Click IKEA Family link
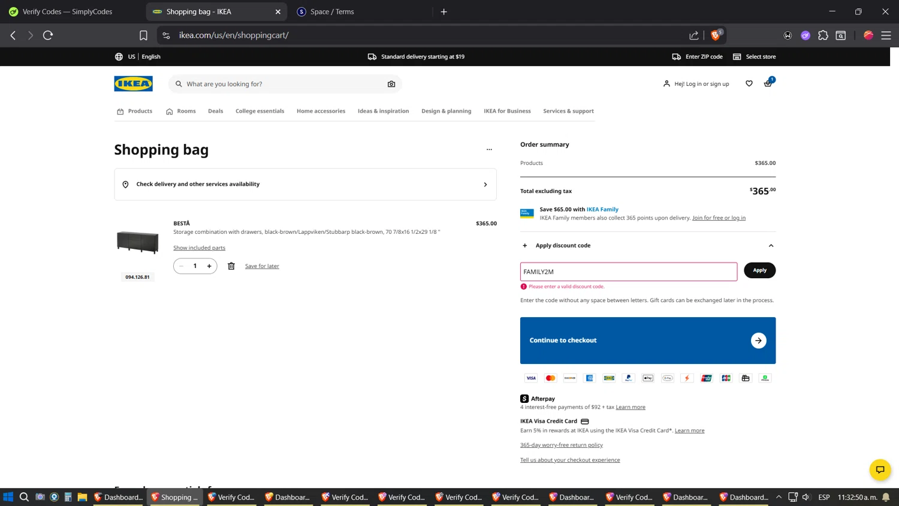The width and height of the screenshot is (899, 506). point(602,209)
